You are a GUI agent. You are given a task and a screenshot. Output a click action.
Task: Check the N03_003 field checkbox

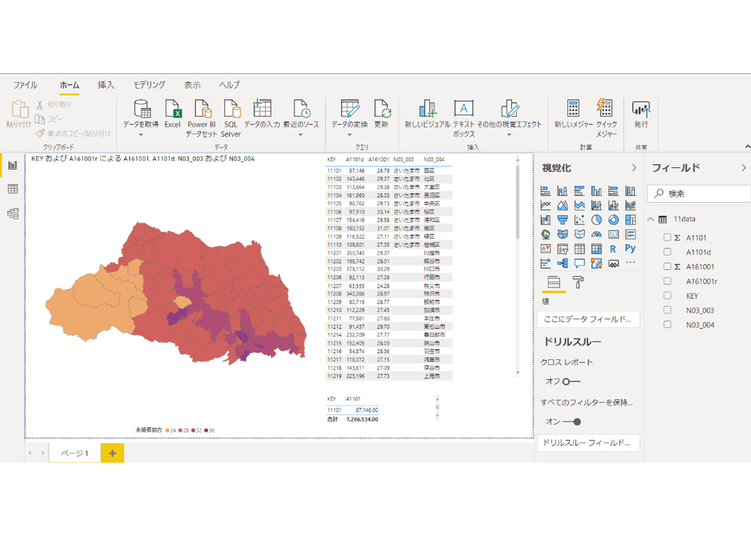[x=667, y=310]
